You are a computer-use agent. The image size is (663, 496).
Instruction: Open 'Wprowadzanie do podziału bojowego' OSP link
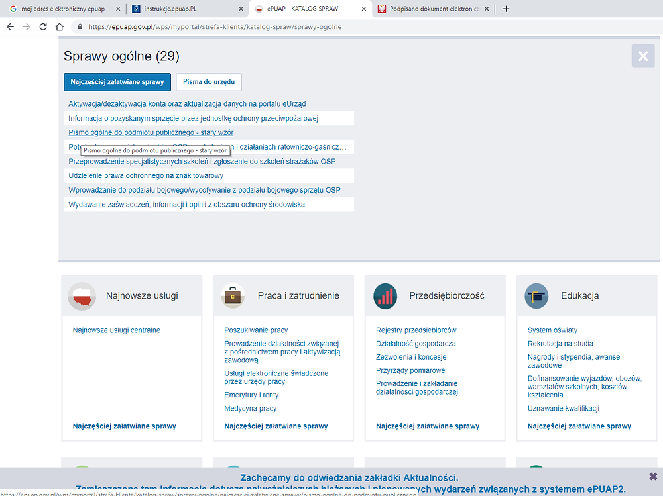tap(204, 190)
